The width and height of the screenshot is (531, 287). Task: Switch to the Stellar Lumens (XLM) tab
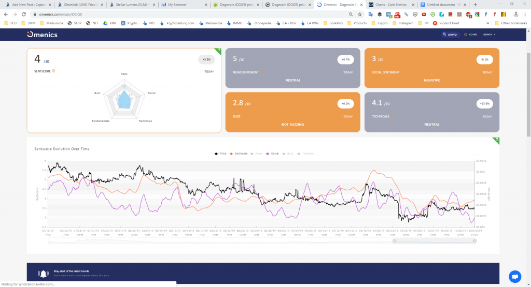[133, 5]
